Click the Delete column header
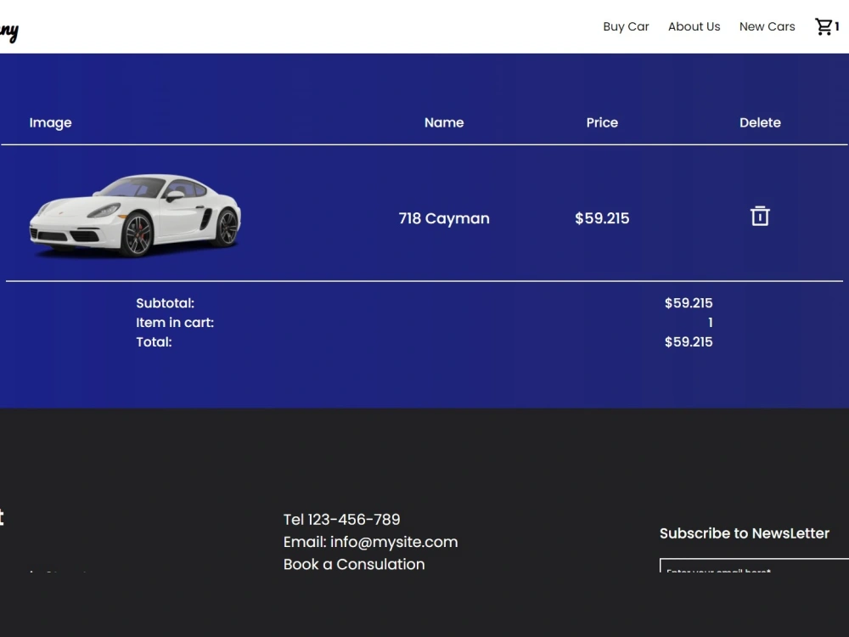The width and height of the screenshot is (849, 637). [x=760, y=122]
